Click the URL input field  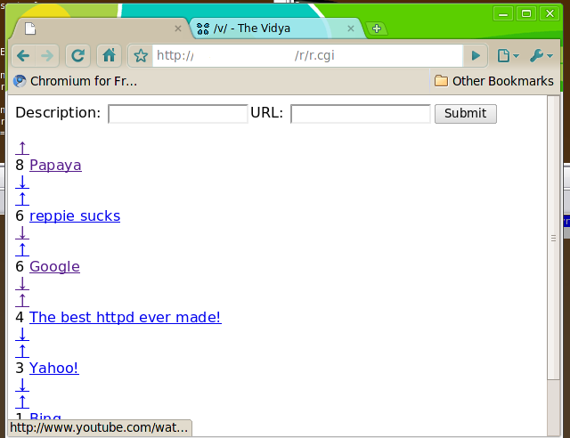pyautogui.click(x=360, y=114)
